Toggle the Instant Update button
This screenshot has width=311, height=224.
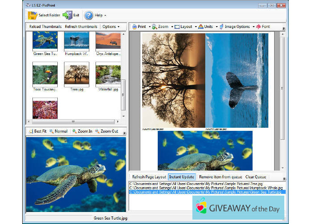(182, 177)
